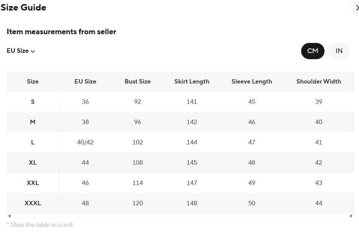The width and height of the screenshot is (359, 233).
Task: Click the S size row label
Action: [33, 102]
